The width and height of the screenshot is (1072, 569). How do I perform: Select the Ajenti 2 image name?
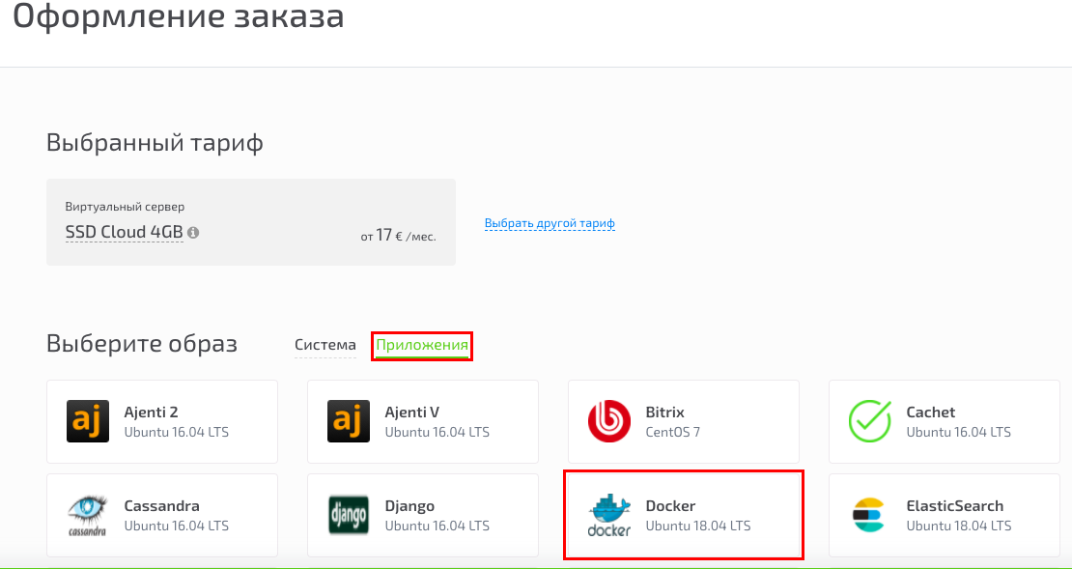click(x=151, y=413)
